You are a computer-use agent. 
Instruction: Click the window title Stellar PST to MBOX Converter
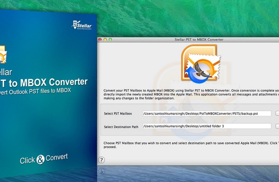point(199,39)
